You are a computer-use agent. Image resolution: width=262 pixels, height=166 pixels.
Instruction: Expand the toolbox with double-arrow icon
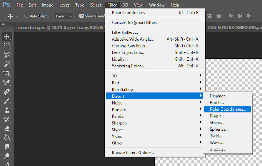(x=3, y=24)
